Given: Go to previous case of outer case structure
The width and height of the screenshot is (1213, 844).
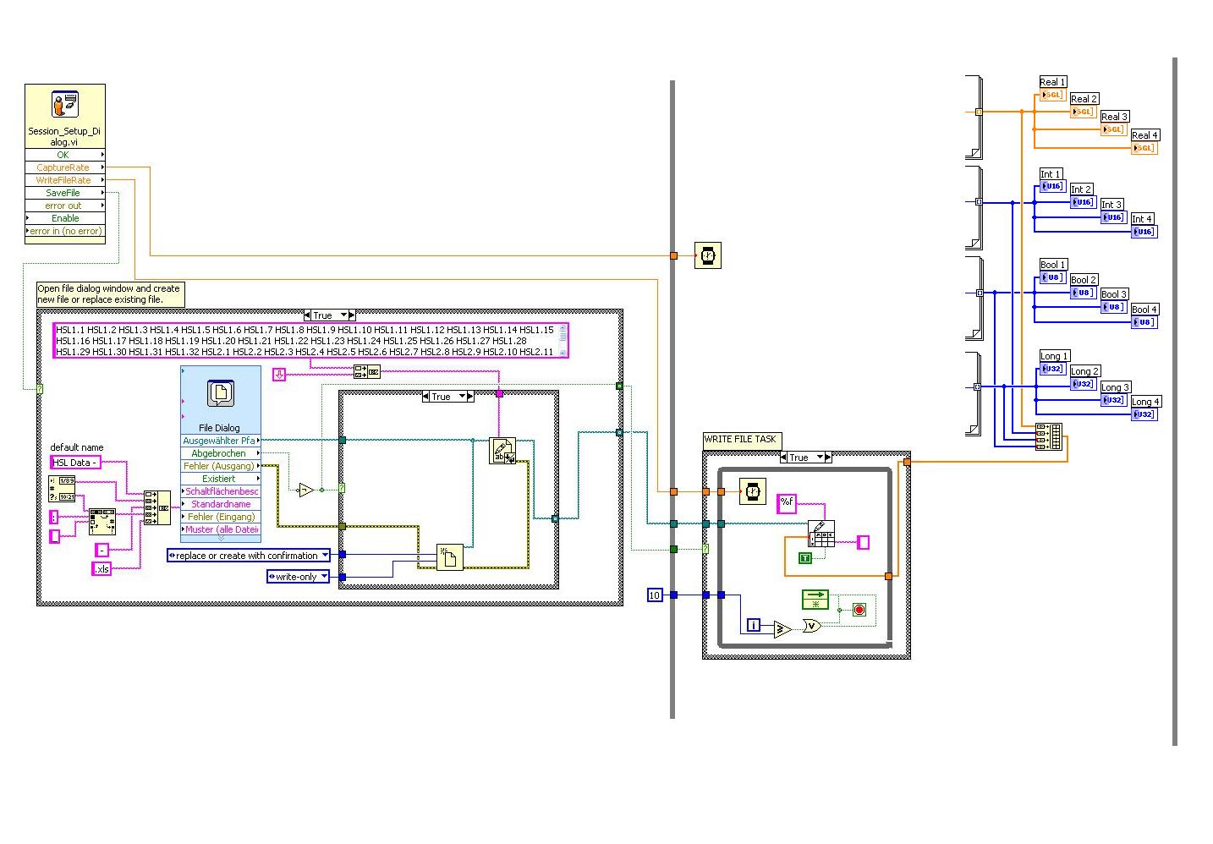Looking at the screenshot, I should coord(307,315).
